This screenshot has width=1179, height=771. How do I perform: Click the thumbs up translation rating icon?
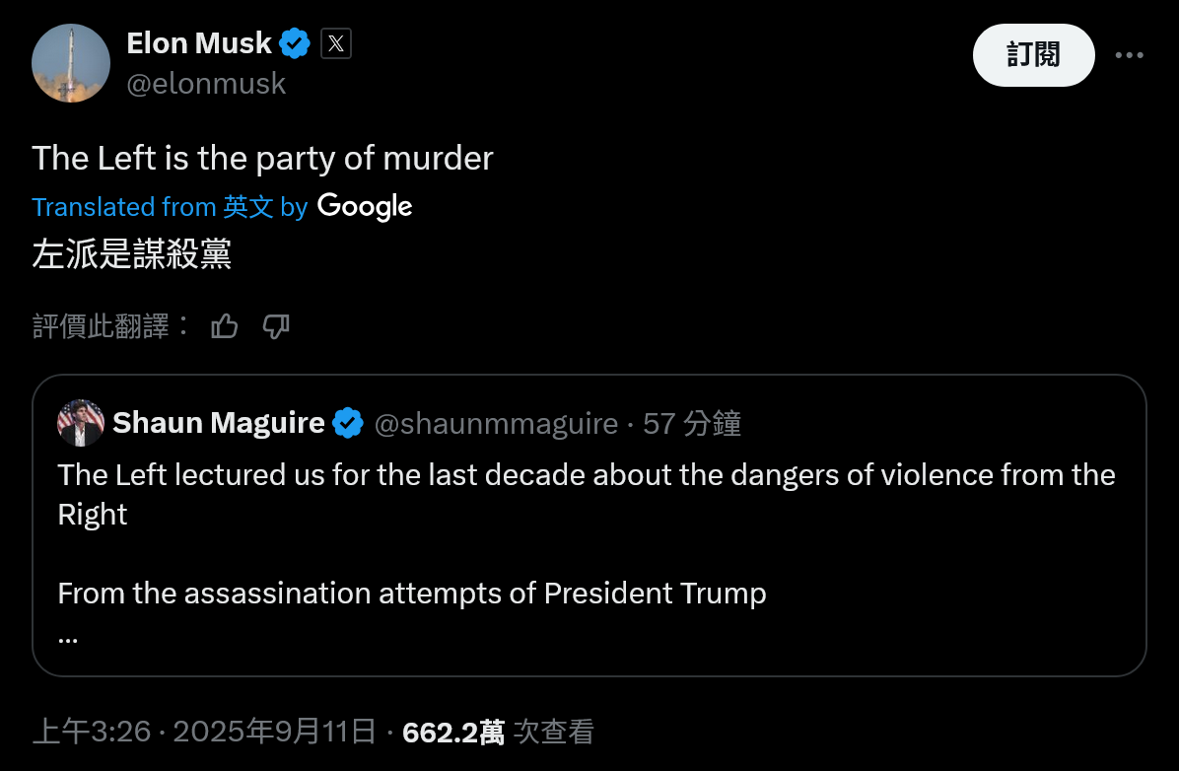225,326
